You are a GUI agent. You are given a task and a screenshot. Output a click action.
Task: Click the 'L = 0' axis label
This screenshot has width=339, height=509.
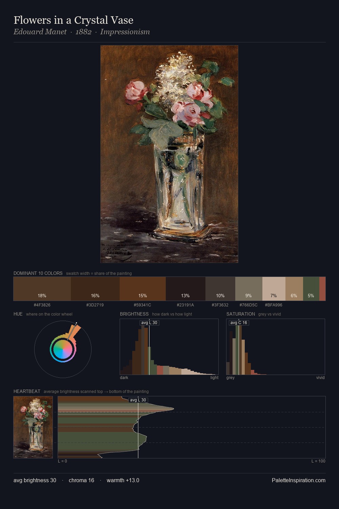point(62,461)
